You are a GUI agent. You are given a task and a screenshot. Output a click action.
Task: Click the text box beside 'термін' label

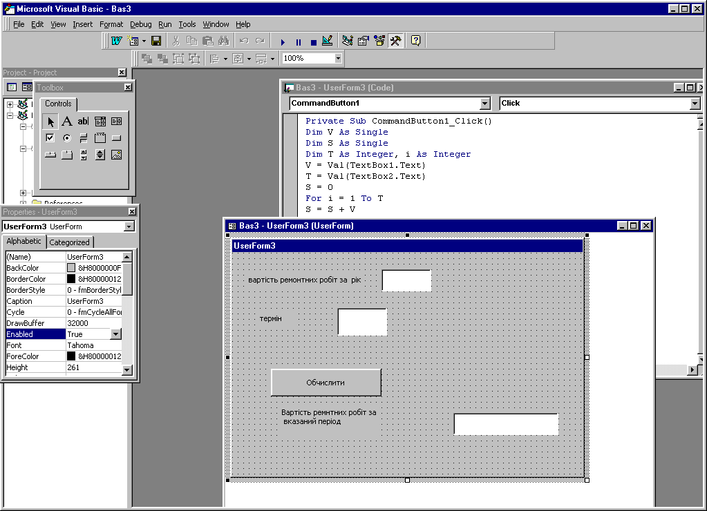pos(362,322)
